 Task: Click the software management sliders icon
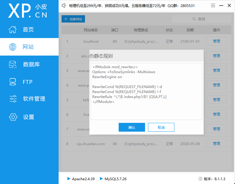pos(13,99)
